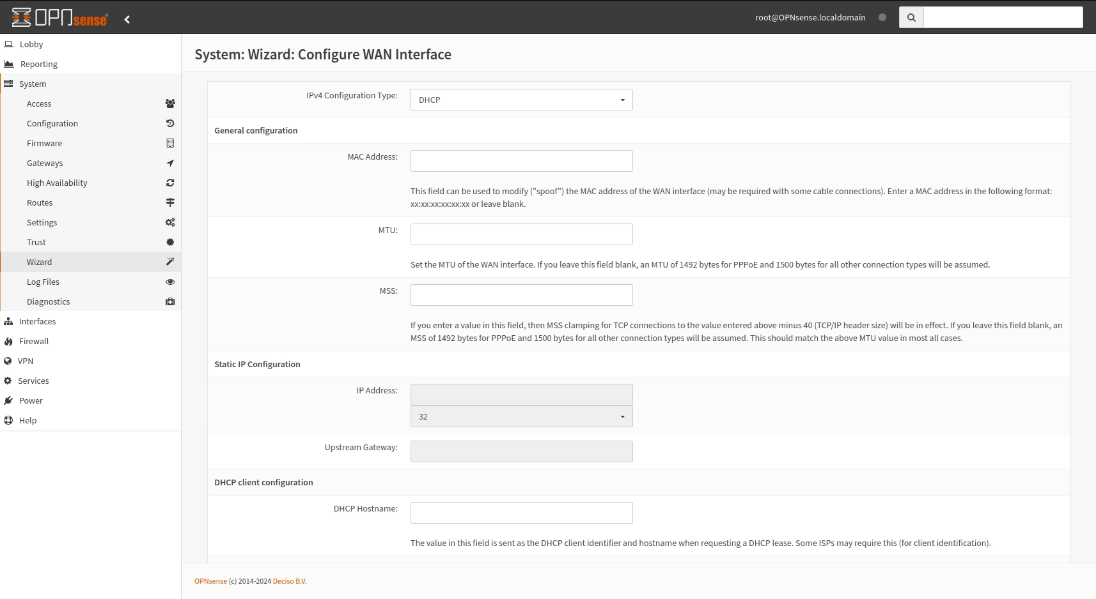Expand the Interfaces menu
1096x599 pixels.
click(90, 321)
